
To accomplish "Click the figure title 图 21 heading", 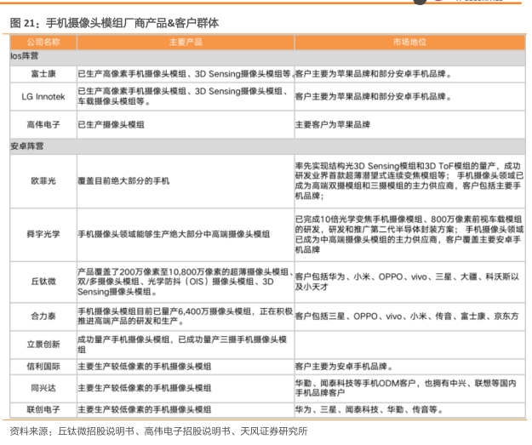I will (x=113, y=23).
